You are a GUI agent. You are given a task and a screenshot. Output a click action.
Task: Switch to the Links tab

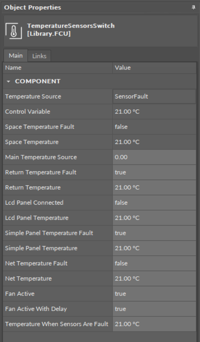click(39, 56)
